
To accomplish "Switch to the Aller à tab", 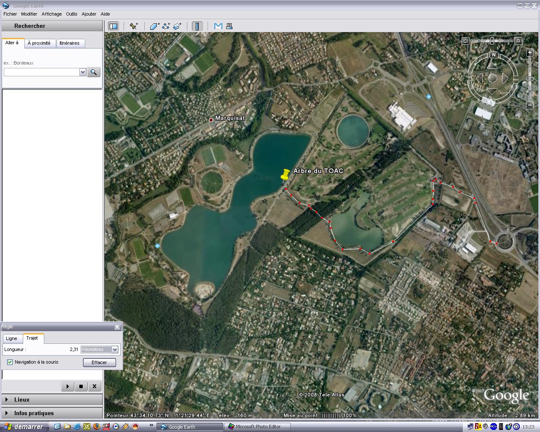I will 12,43.
